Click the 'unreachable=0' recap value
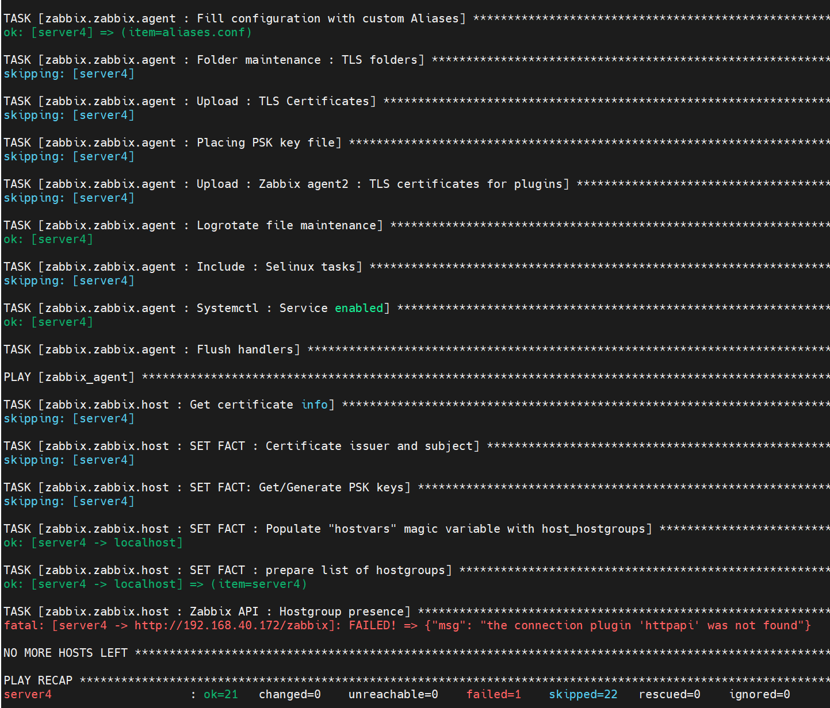The height and width of the screenshot is (708, 830). click(393, 694)
